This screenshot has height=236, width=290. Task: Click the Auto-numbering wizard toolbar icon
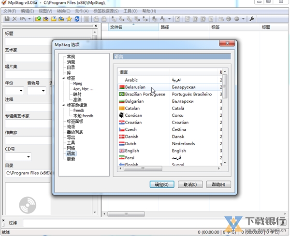coord(211,19)
